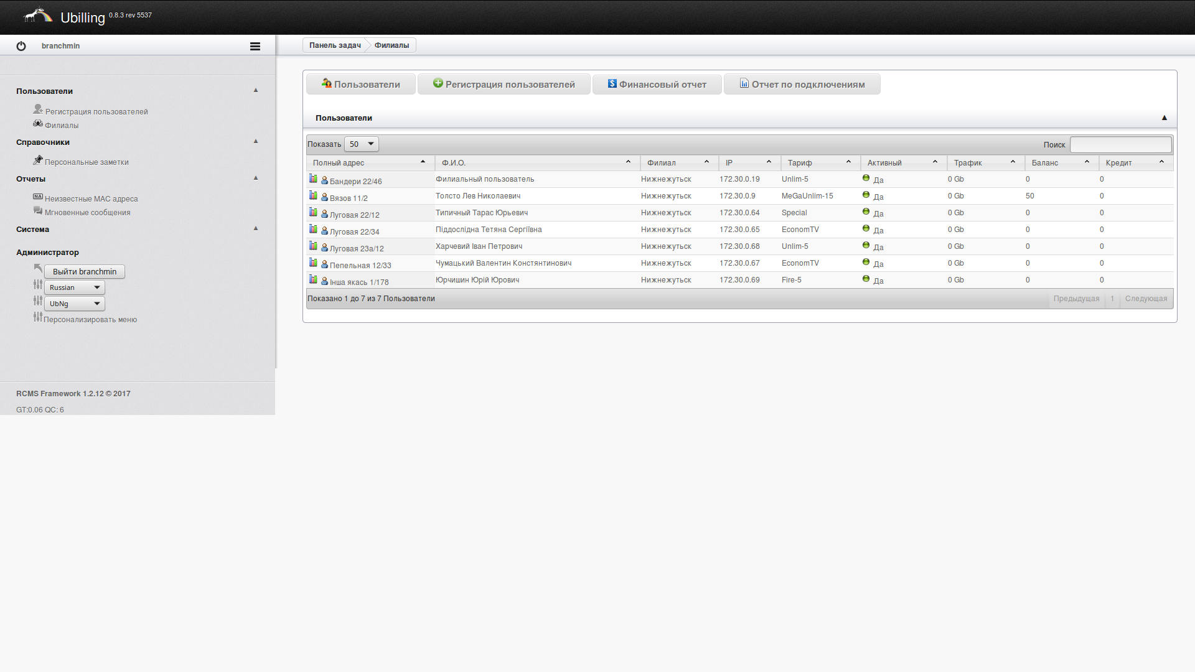1195x672 pixels.
Task: Toggle the hamburger menu icon
Action: [x=255, y=46]
